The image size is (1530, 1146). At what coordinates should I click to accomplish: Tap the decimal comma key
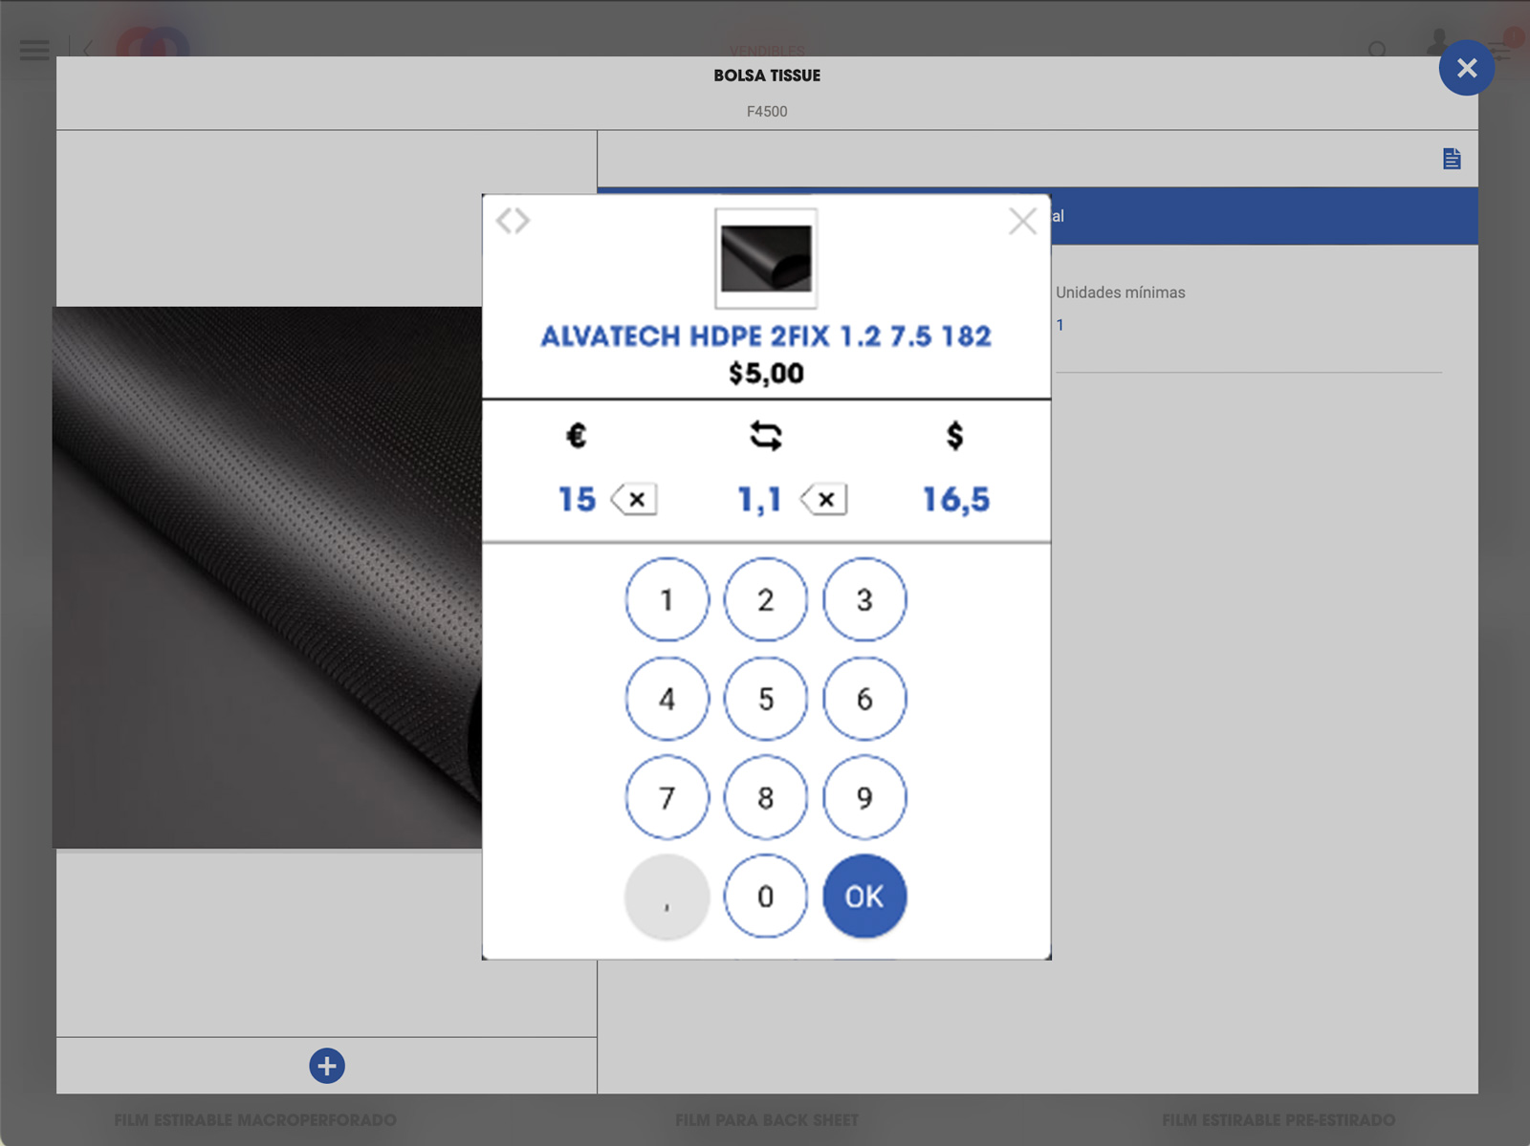[667, 897]
